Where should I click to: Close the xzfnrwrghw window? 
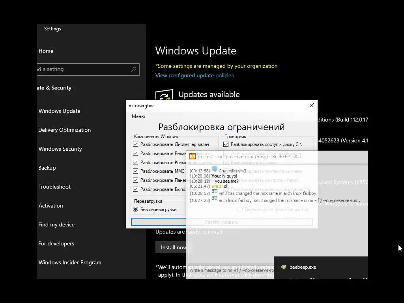(312, 105)
